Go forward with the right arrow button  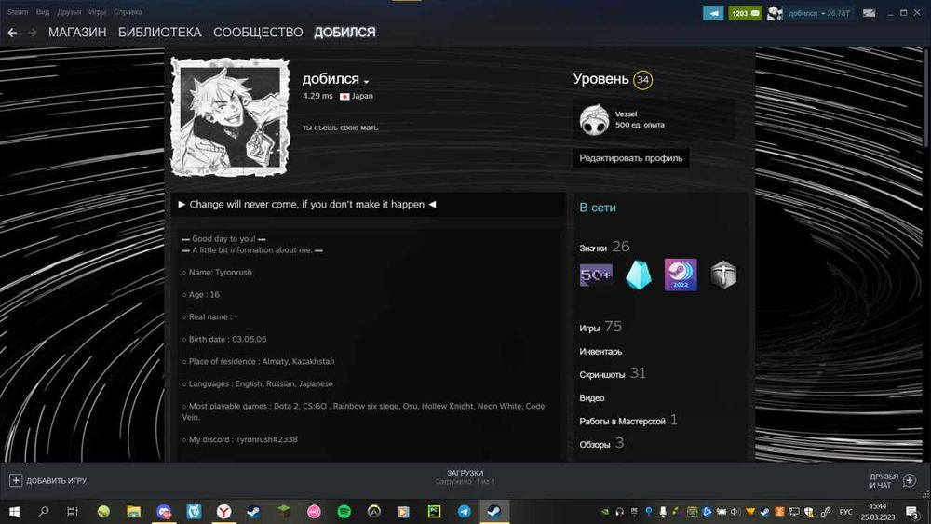click(x=32, y=32)
